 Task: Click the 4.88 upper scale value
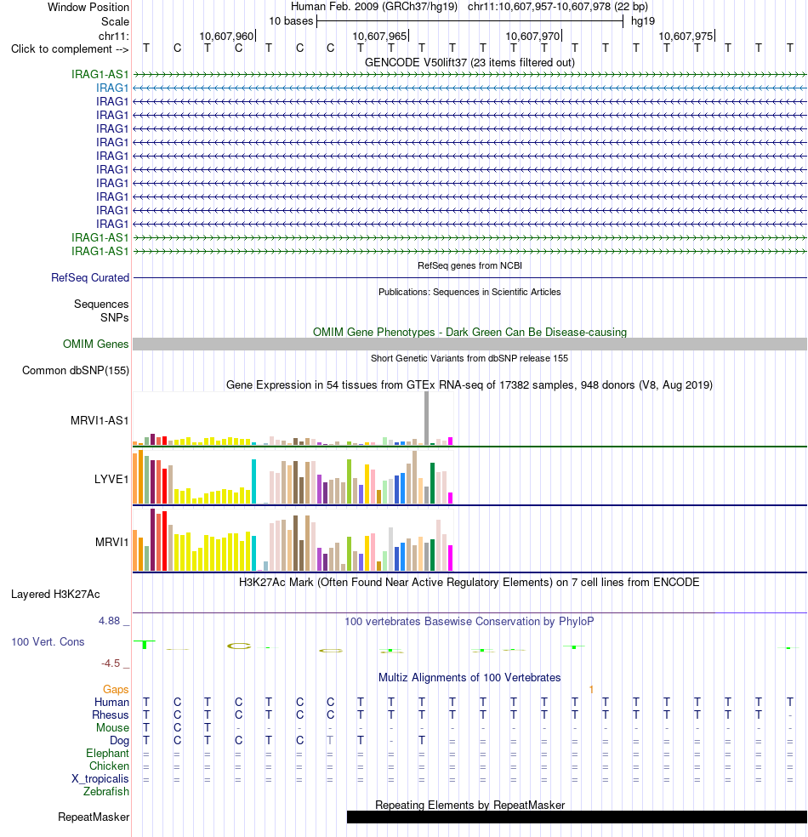(110, 621)
